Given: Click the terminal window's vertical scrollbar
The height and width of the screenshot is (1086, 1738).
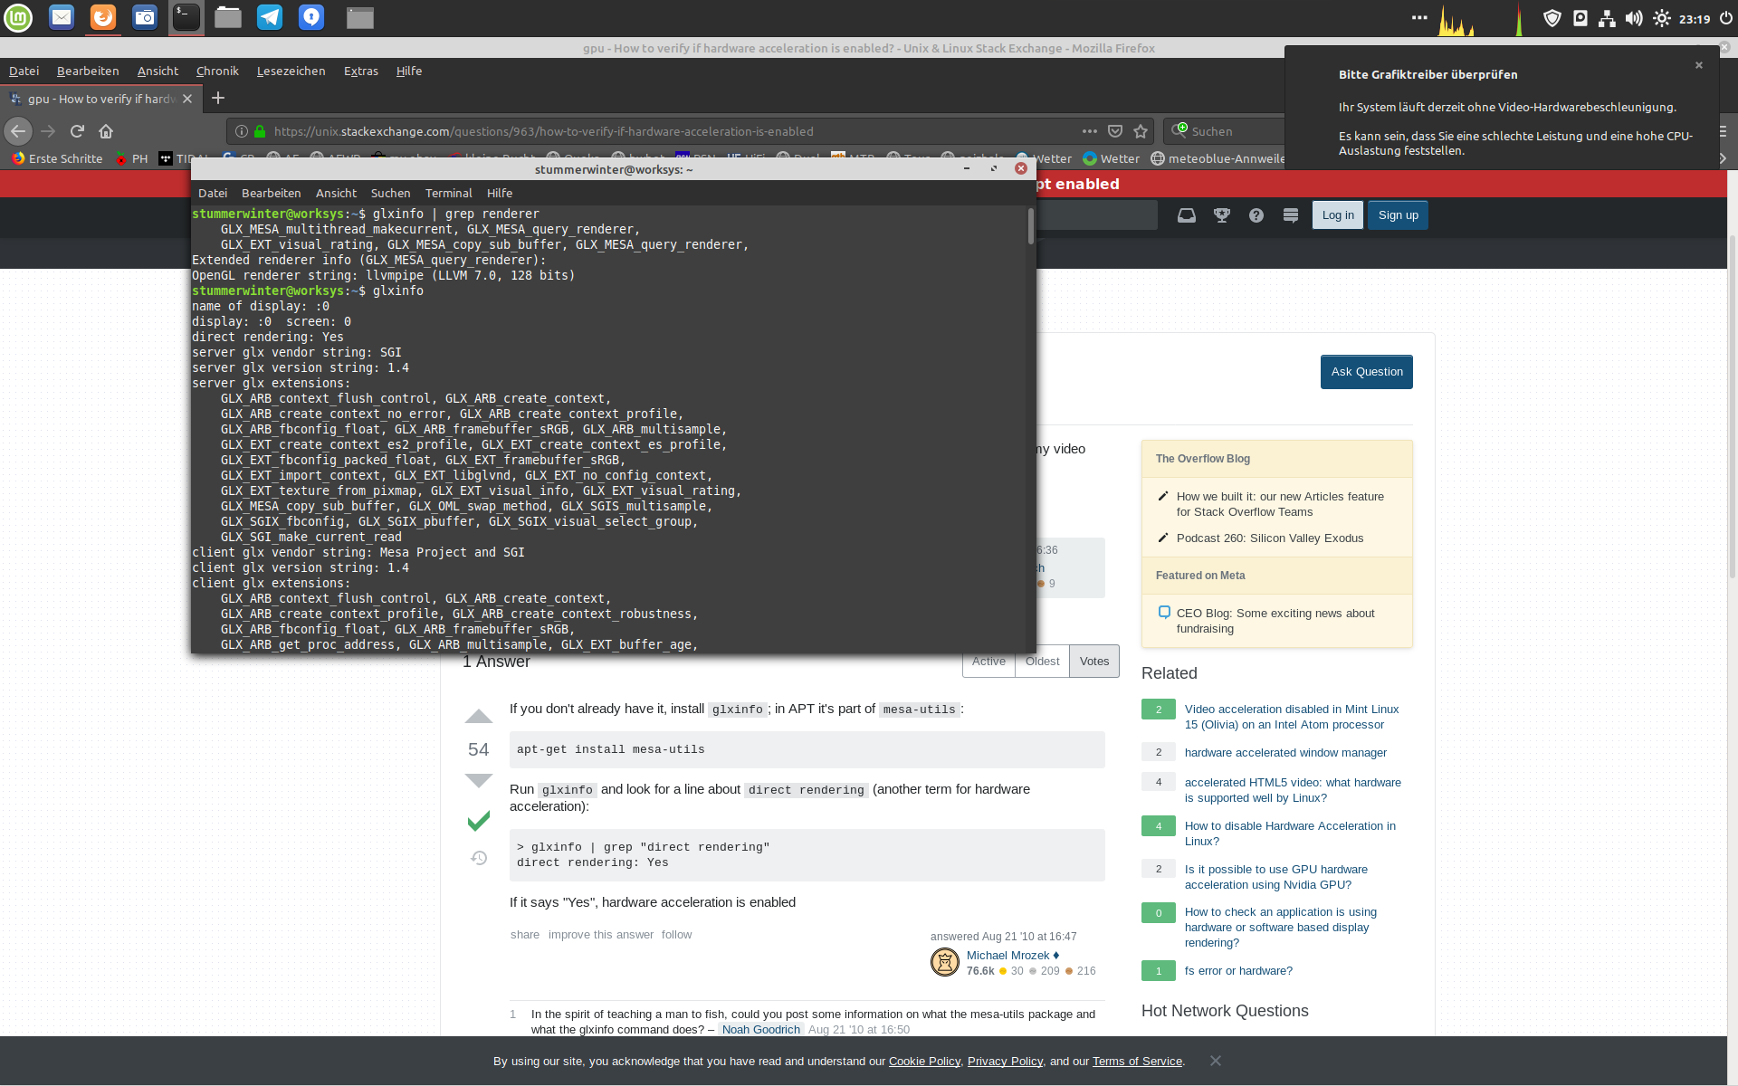Looking at the screenshot, I should (x=1030, y=226).
